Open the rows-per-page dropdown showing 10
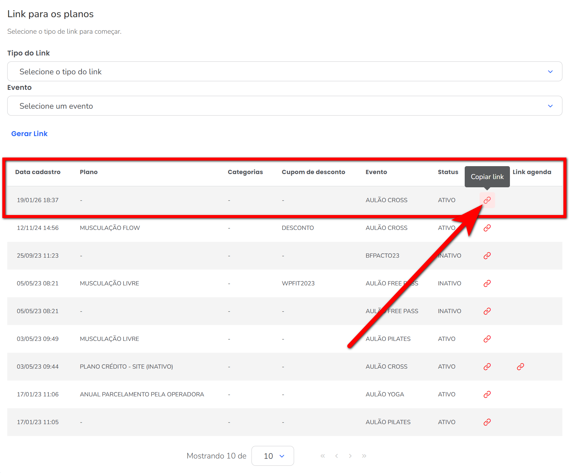This screenshot has height=473, width=569. click(x=273, y=456)
